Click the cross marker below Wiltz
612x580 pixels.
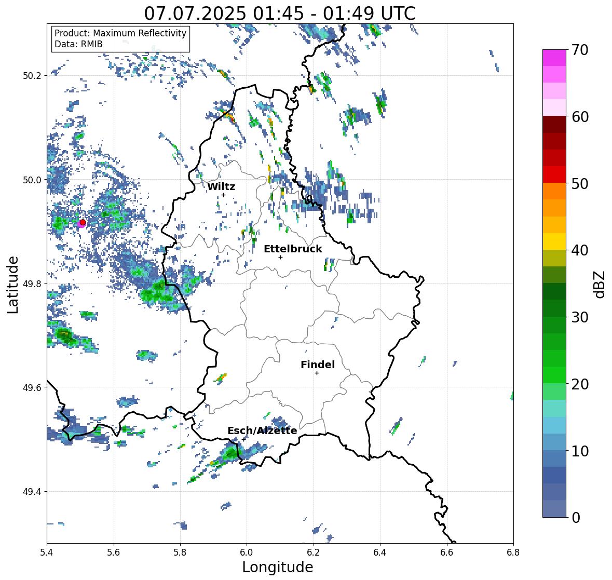click(x=223, y=195)
